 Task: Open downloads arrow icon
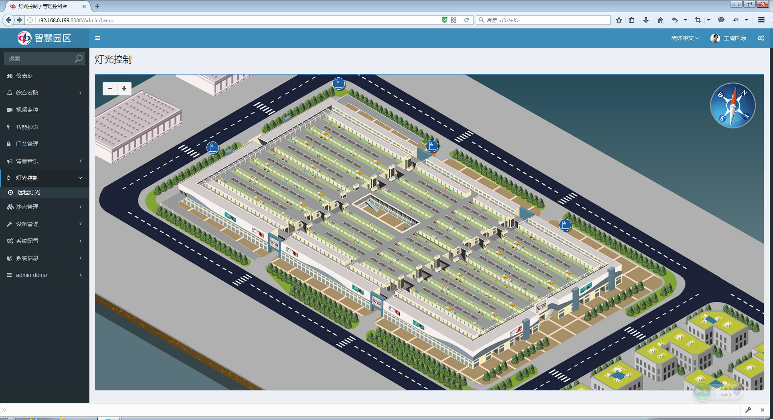click(646, 20)
